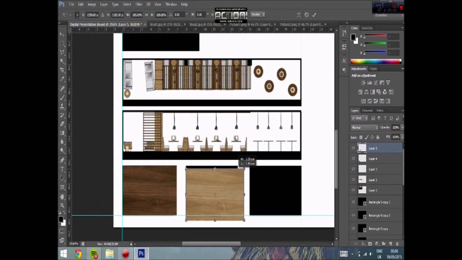
Task: Open the Filter menu
Action: [x=139, y=4]
